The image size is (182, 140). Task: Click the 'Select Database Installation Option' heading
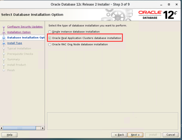[x=32, y=15]
